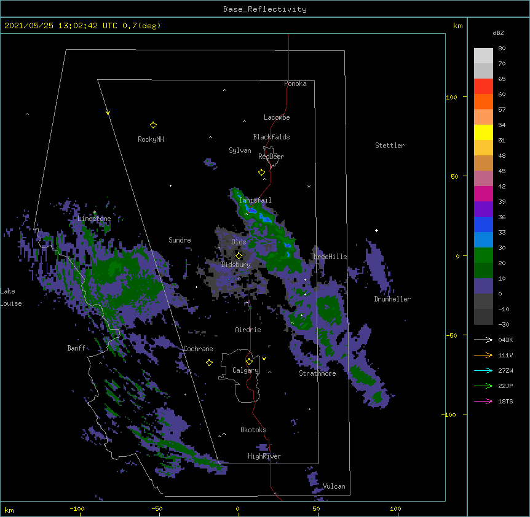530x517 pixels.
Task: Click the yellow diamond marker below RedDeer
Action: [262, 173]
